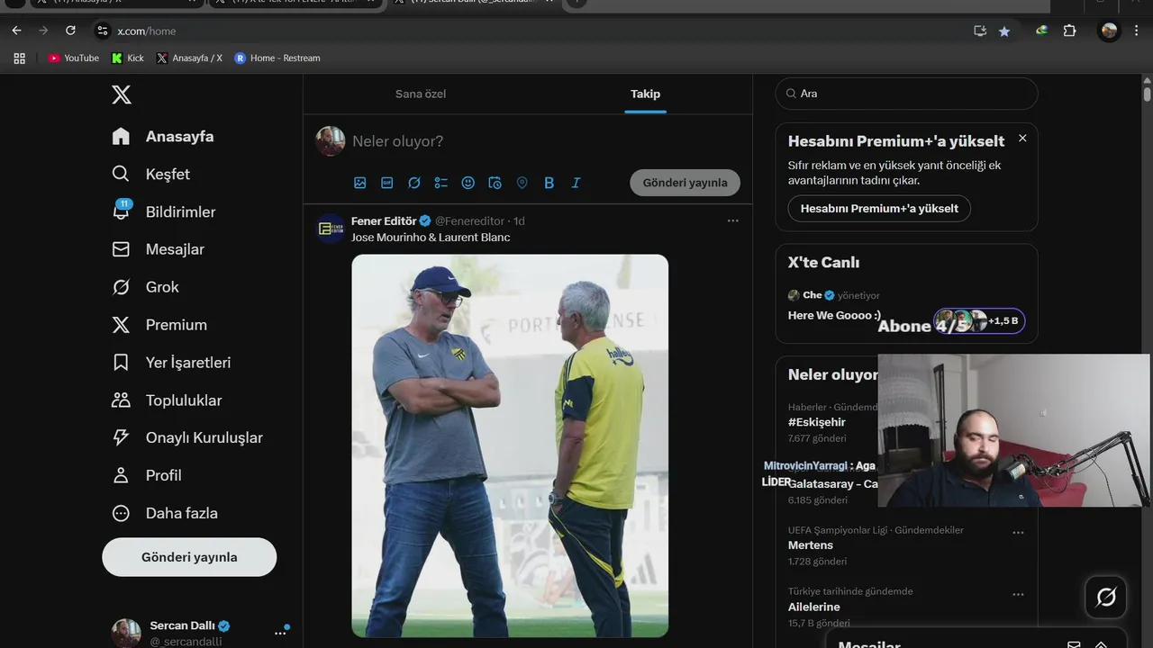Click the page scrollbar thumb

1147,94
